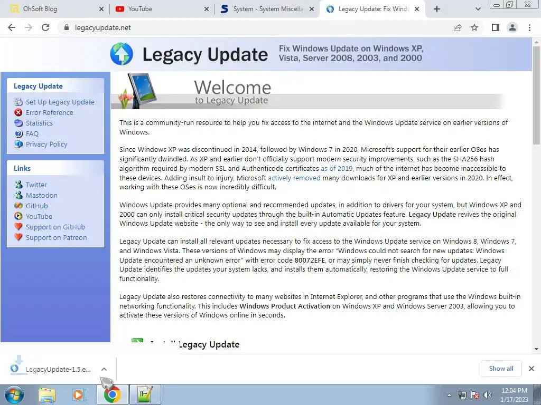Screen dimensions: 541x405
Task: Open the side panel icon
Action: (x=496, y=27)
